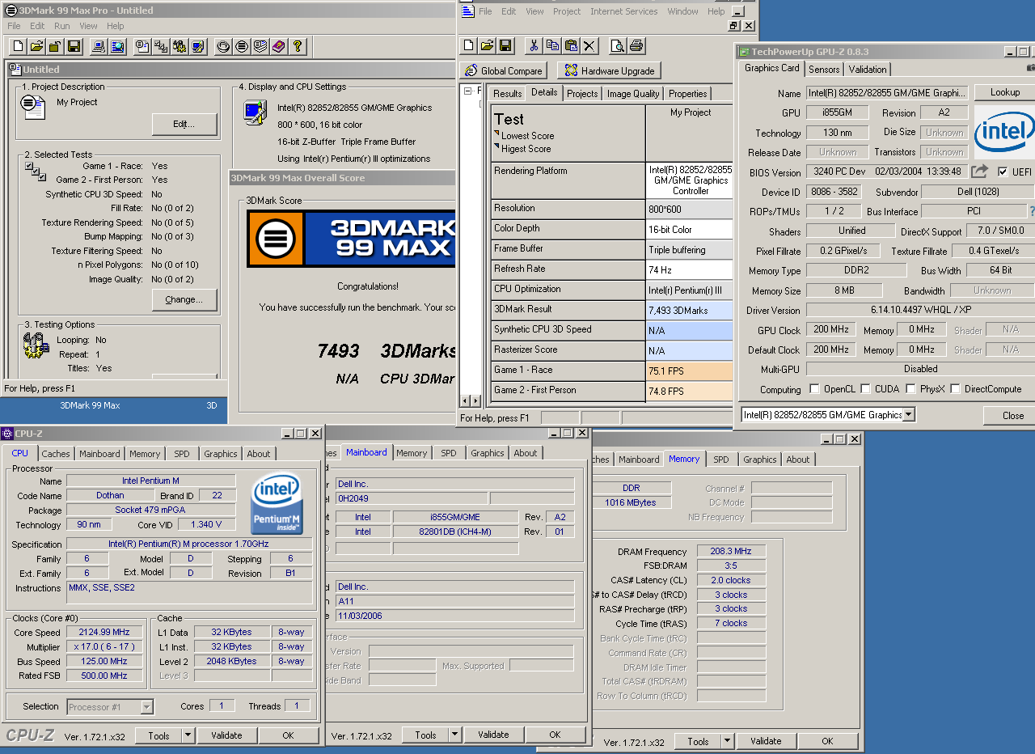Click the Pentium M logo in CPU-Z
Screen dimensions: 1035x754
pyautogui.click(x=277, y=504)
